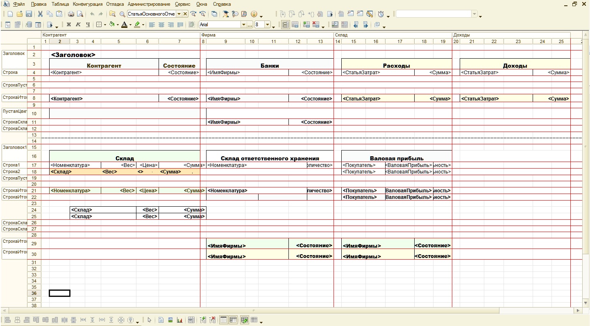Viewport: 590px width, 326px height.
Task: Toggle underline Ч formatting
Action: point(88,25)
